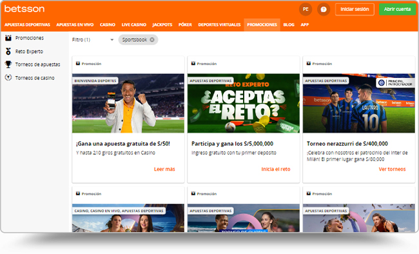
Task: Click title Torneo nerazzurri de S/400,000
Action: (347, 144)
